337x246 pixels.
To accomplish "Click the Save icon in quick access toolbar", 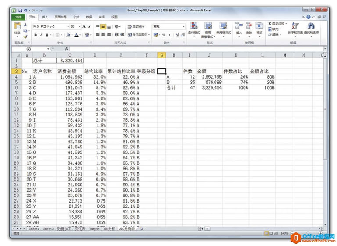I will pos(20,11).
